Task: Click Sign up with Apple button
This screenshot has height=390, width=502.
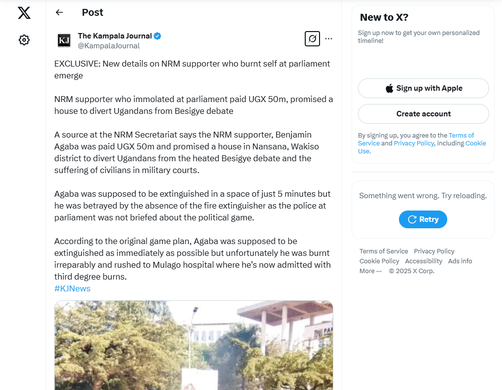Action: click(x=423, y=88)
